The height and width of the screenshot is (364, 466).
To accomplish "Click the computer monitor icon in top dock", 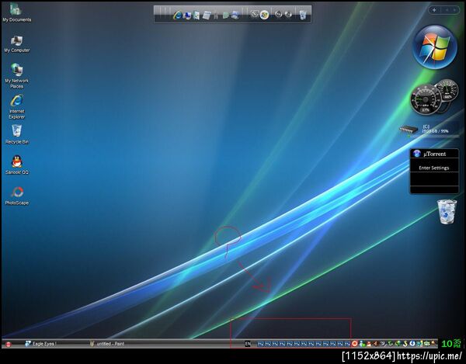I will click(187, 15).
